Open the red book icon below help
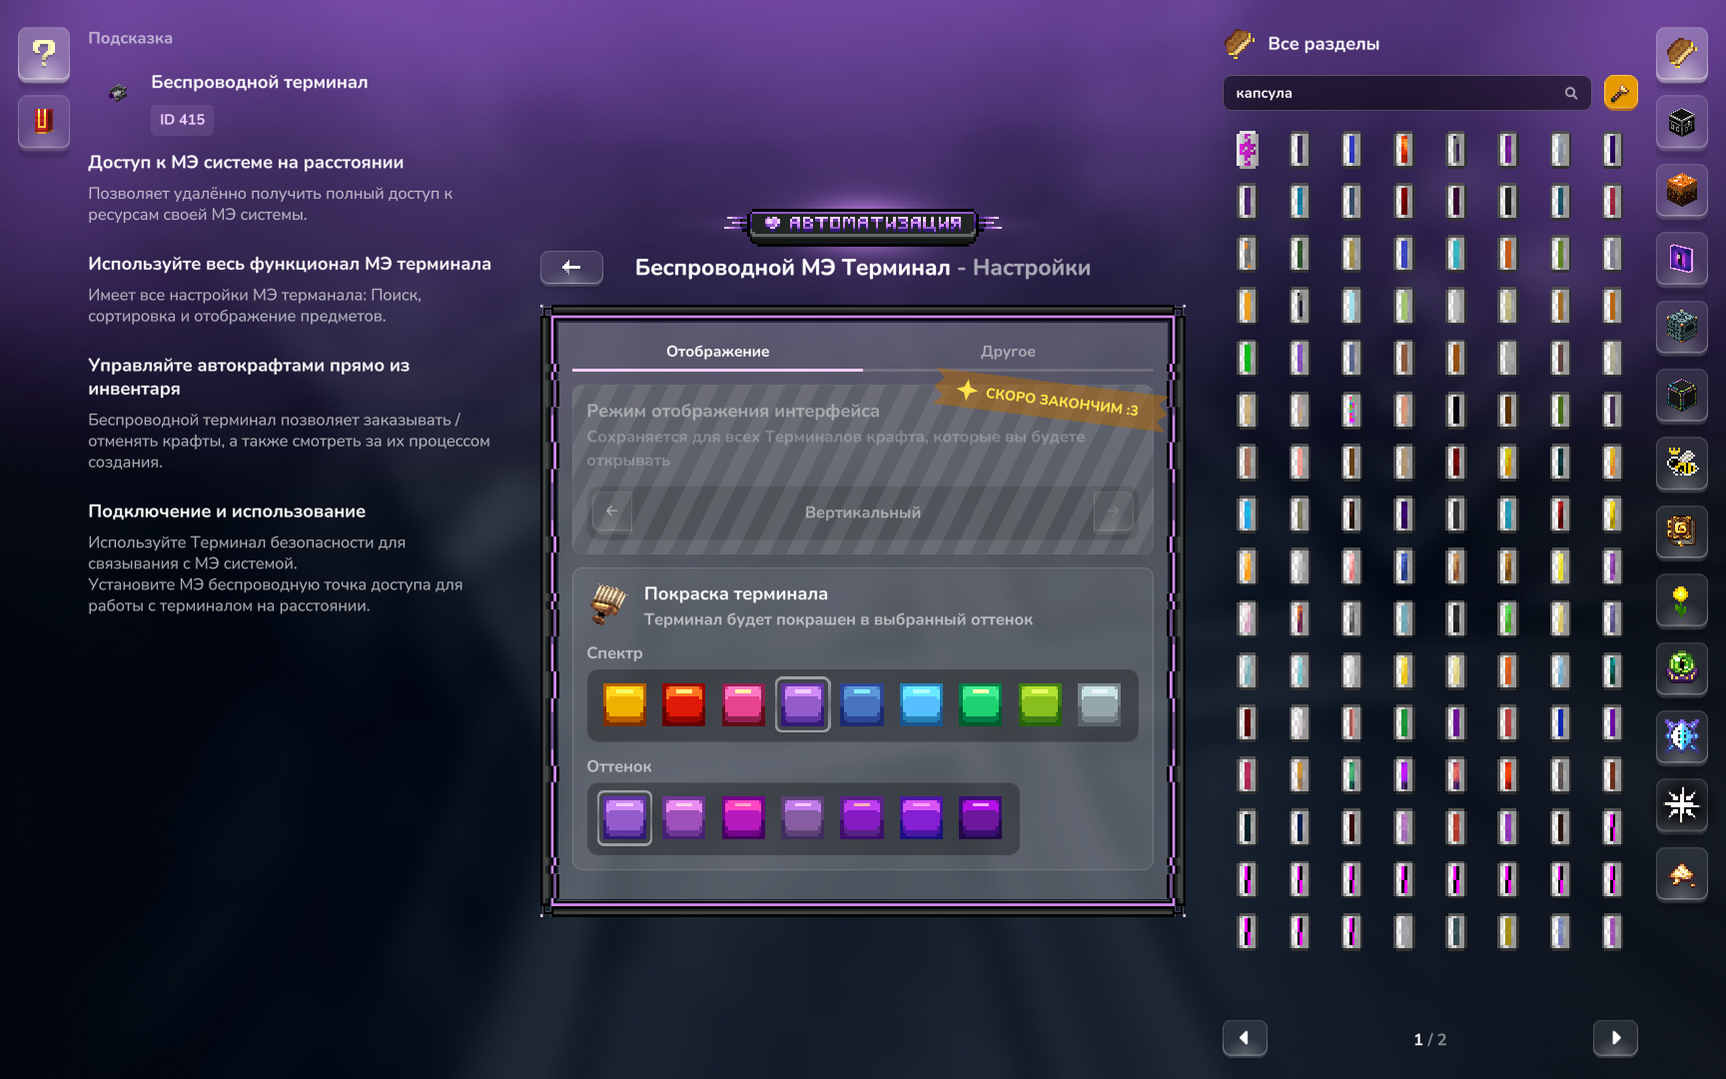The width and height of the screenshot is (1726, 1079). pyautogui.click(x=44, y=122)
